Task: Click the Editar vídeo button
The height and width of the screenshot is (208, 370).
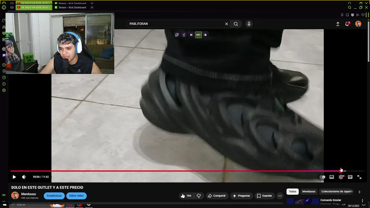Action: (x=76, y=196)
